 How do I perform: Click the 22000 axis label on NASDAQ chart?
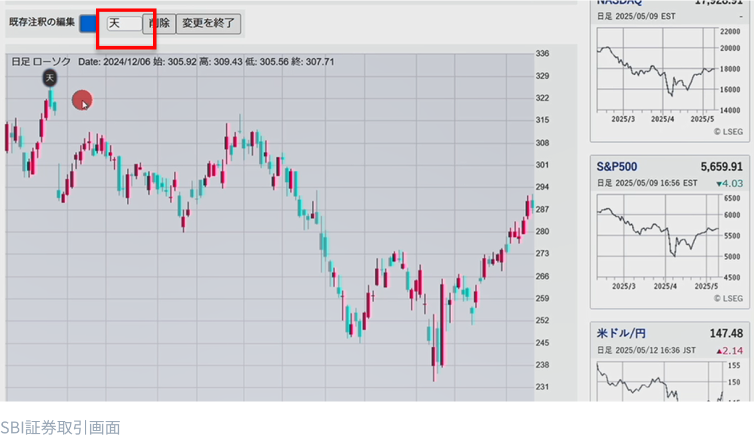[731, 31]
